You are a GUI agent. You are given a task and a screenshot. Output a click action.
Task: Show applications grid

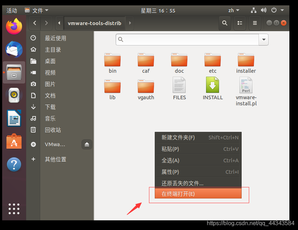14,209
